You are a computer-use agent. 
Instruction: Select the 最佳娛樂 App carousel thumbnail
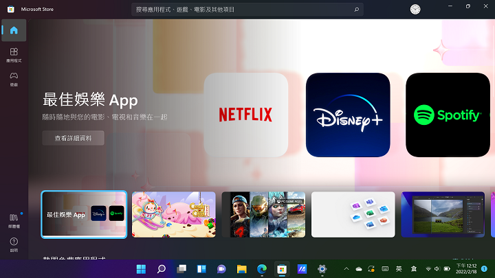point(84,215)
